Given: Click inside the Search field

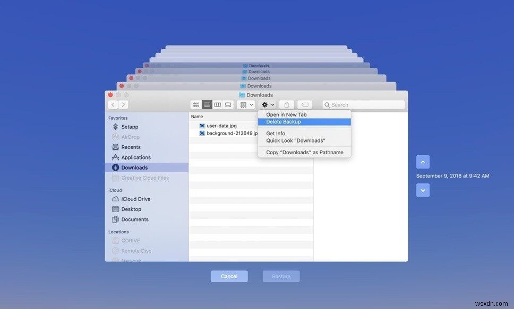Looking at the screenshot, I should [363, 104].
